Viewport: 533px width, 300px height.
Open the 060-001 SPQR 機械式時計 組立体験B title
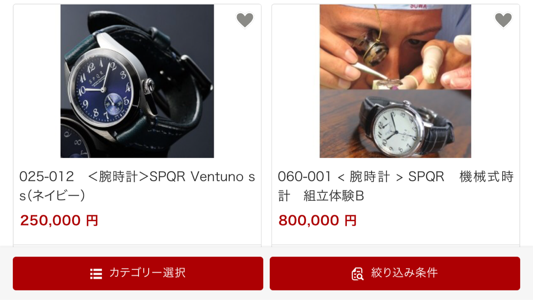click(x=396, y=186)
